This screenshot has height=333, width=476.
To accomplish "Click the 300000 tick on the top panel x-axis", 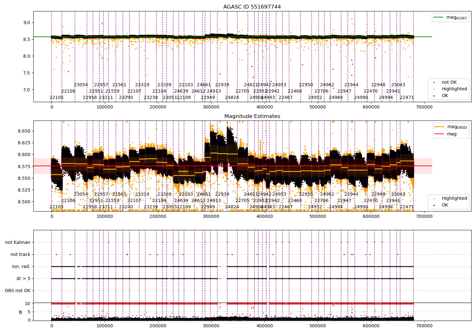I will 211,107.
